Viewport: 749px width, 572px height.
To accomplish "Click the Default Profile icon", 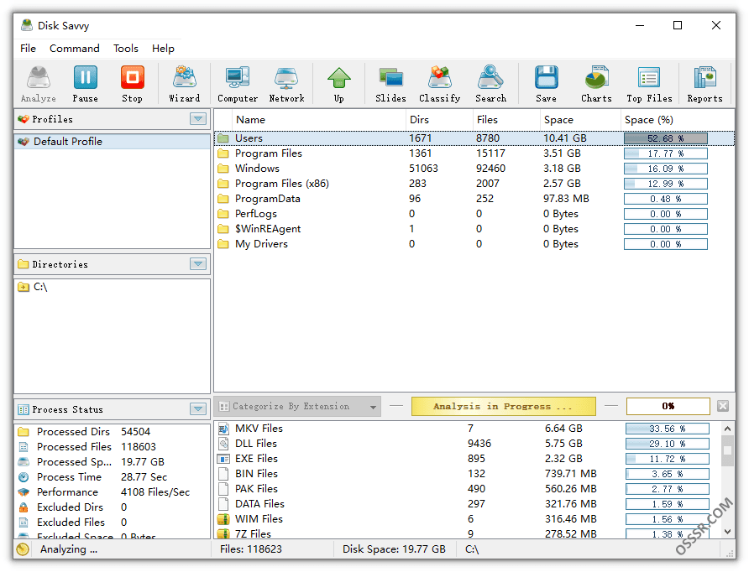I will [24, 142].
